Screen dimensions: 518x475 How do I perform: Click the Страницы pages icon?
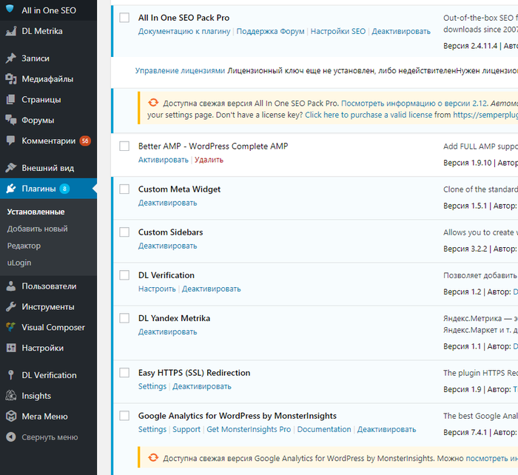pyautogui.click(x=10, y=100)
